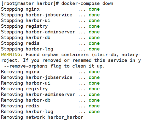The height and width of the screenshot is (120, 141).
Task: Select the Stopping registry text
Action: (x=24, y=26)
